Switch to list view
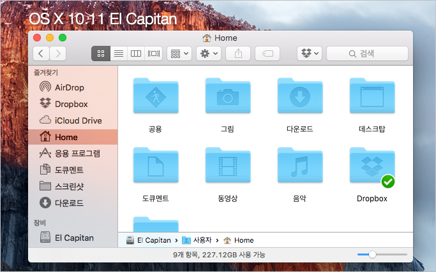Viewport: 436px width, 272px height. tap(119, 54)
